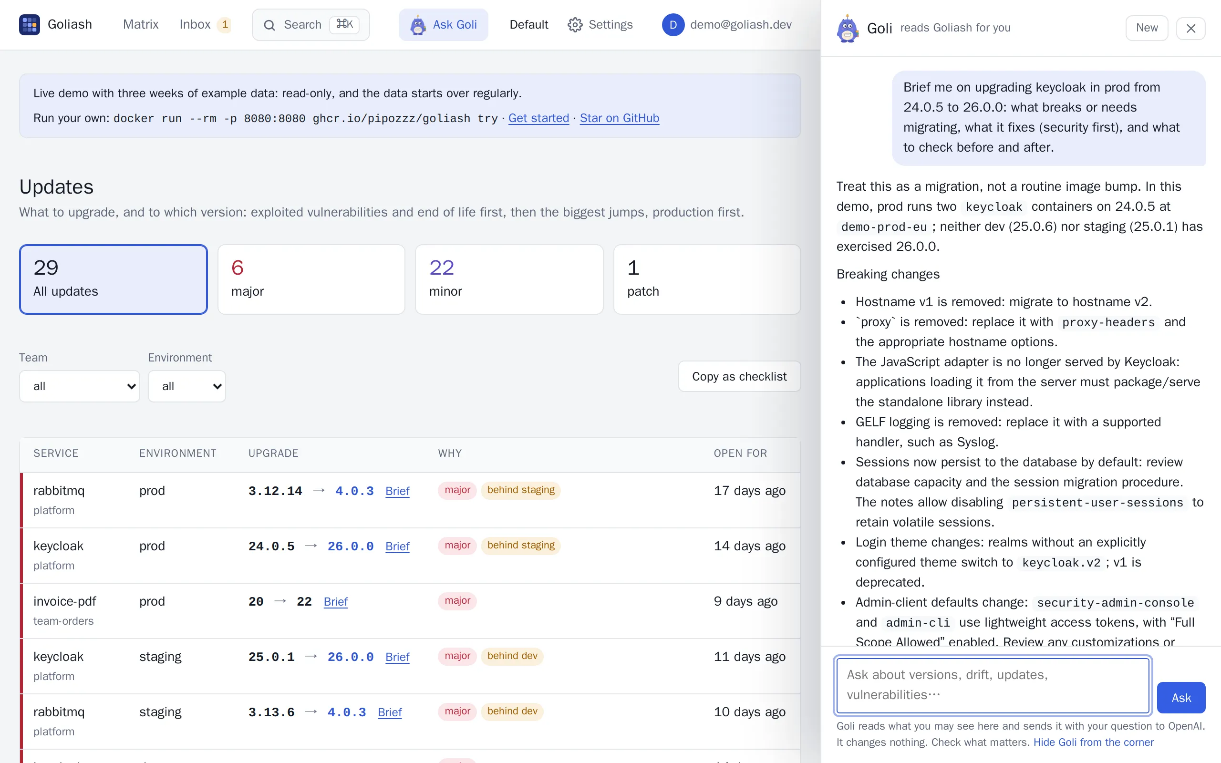
Task: Click Hide Goli from the corner link
Action: tap(1093, 742)
